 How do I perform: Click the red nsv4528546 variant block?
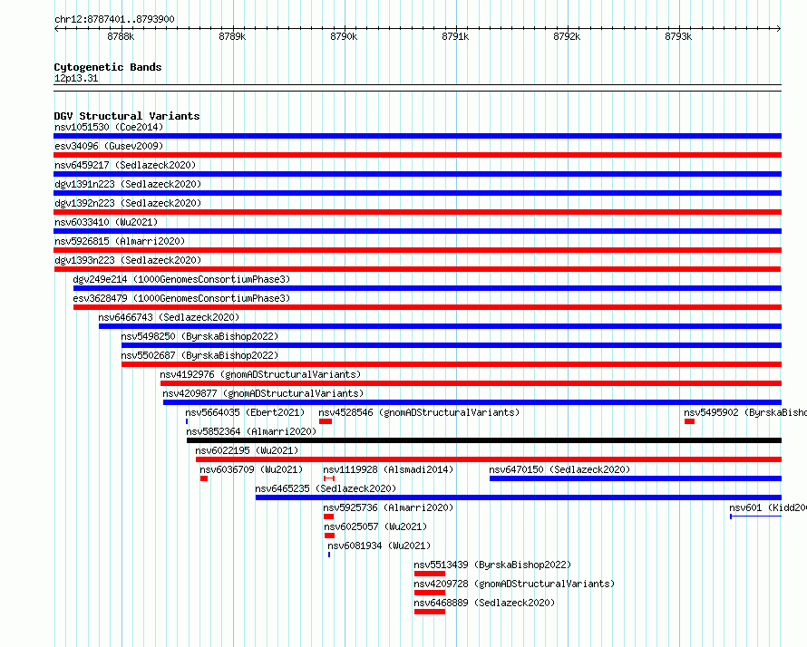[x=326, y=421]
